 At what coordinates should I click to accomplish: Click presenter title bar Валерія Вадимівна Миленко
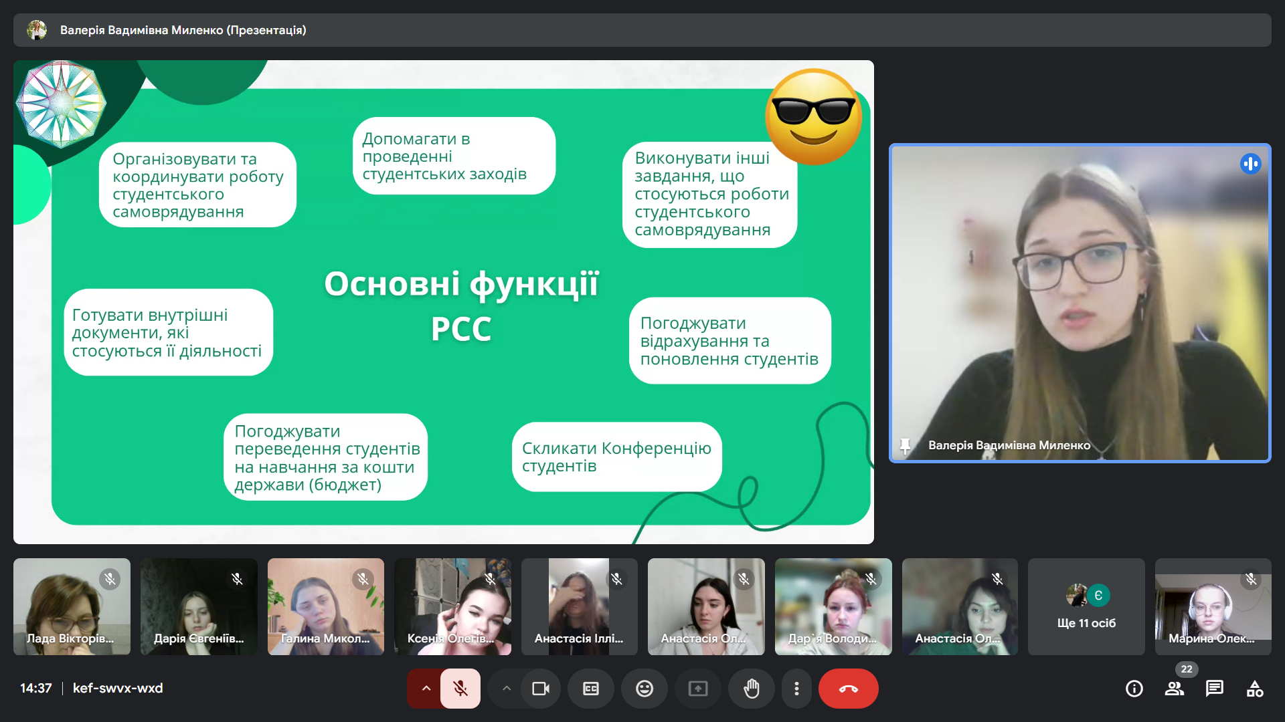(183, 30)
